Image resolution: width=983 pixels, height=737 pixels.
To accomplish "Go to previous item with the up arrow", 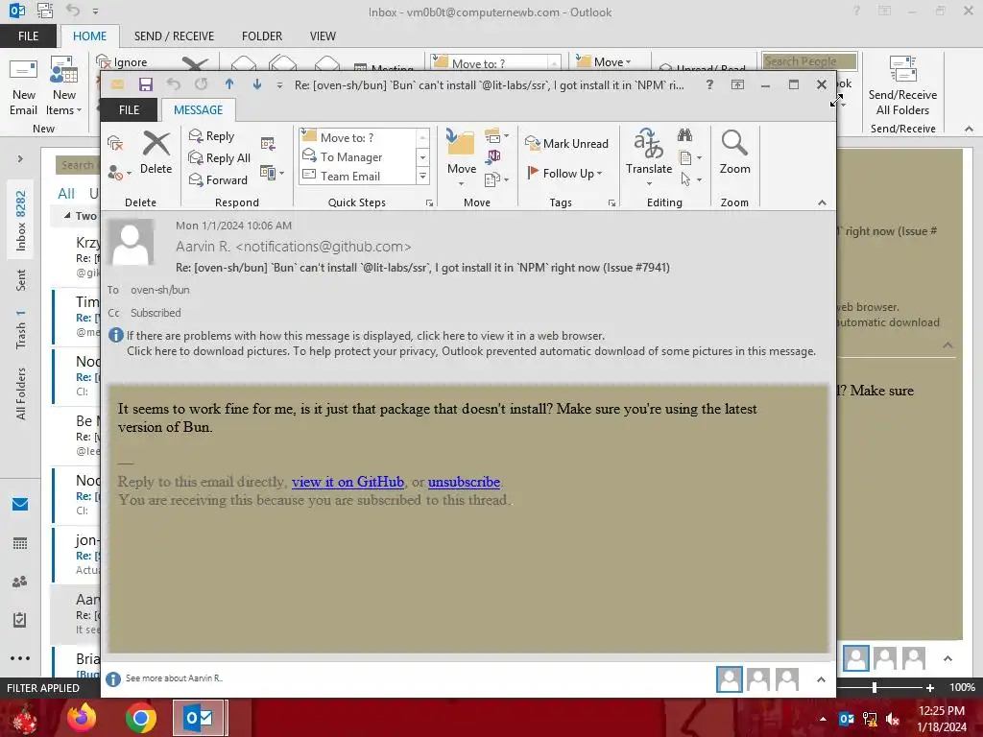I will click(229, 84).
